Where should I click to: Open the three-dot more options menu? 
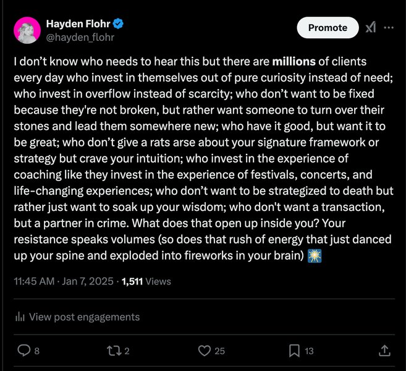[389, 28]
